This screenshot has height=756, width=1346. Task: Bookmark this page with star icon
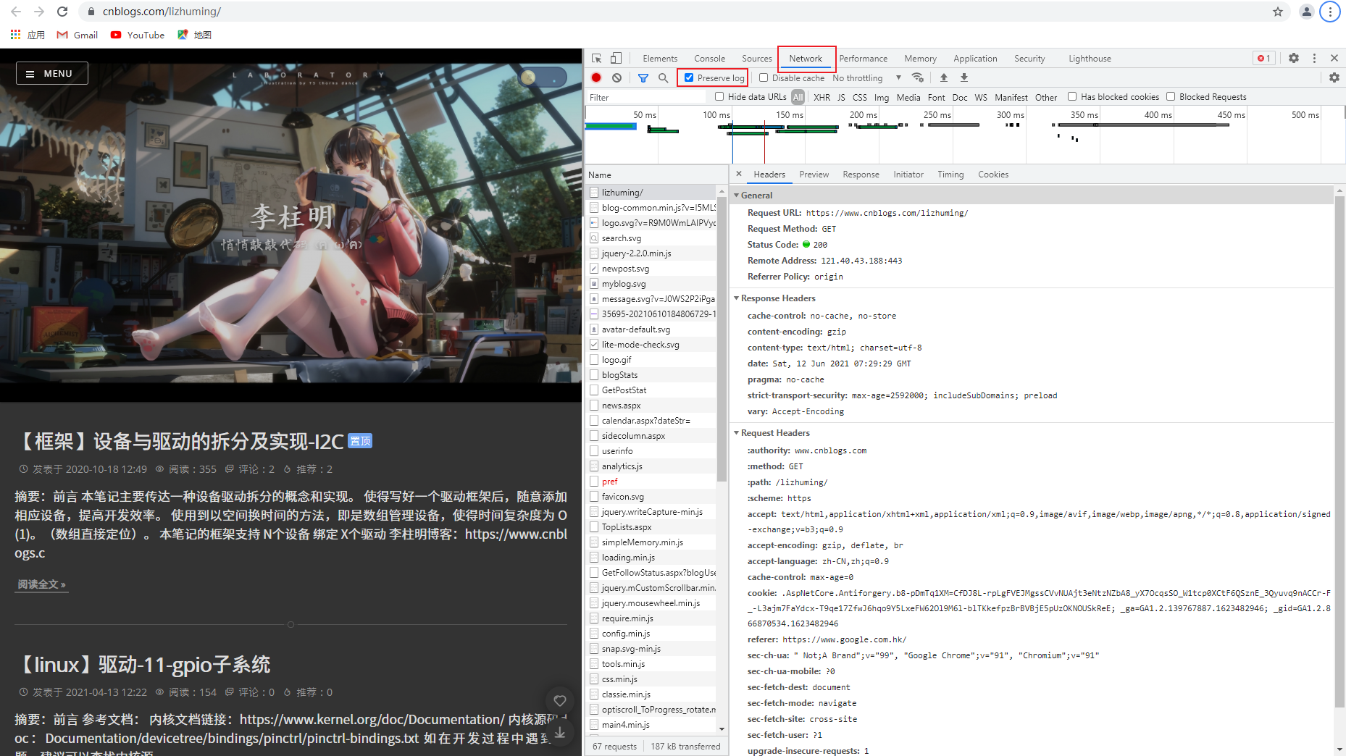[1278, 12]
